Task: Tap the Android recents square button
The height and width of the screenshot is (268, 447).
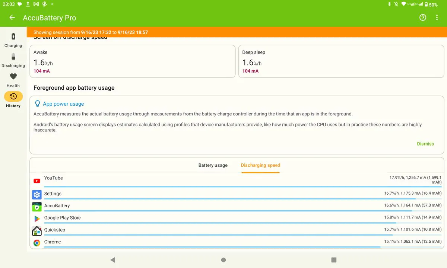Action: point(334,260)
